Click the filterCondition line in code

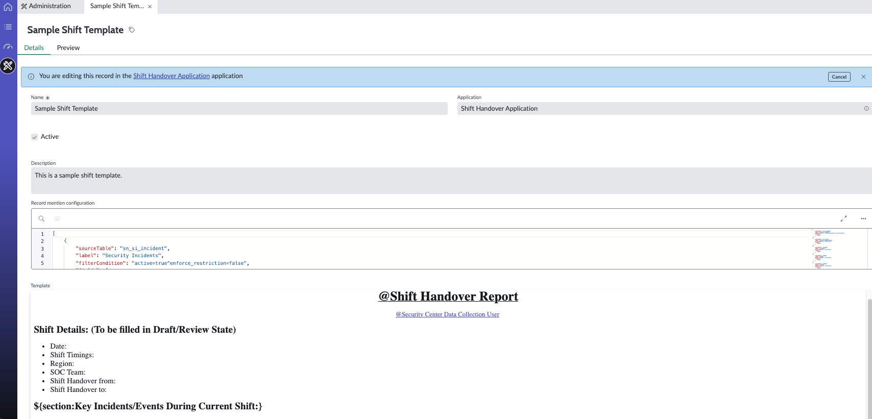162,263
